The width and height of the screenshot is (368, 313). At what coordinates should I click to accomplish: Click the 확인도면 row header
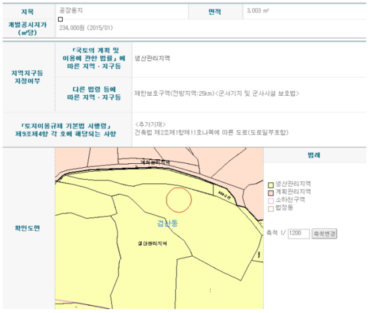tap(27, 228)
